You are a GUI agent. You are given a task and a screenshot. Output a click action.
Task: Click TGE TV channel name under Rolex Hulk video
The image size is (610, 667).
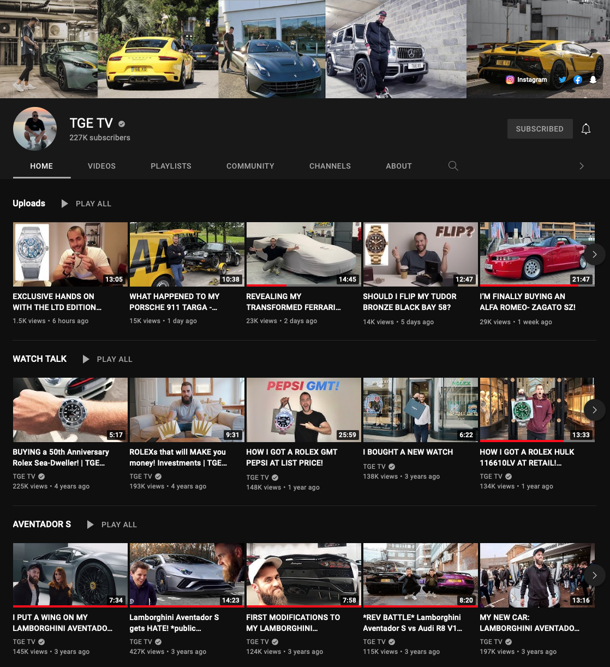[491, 477]
